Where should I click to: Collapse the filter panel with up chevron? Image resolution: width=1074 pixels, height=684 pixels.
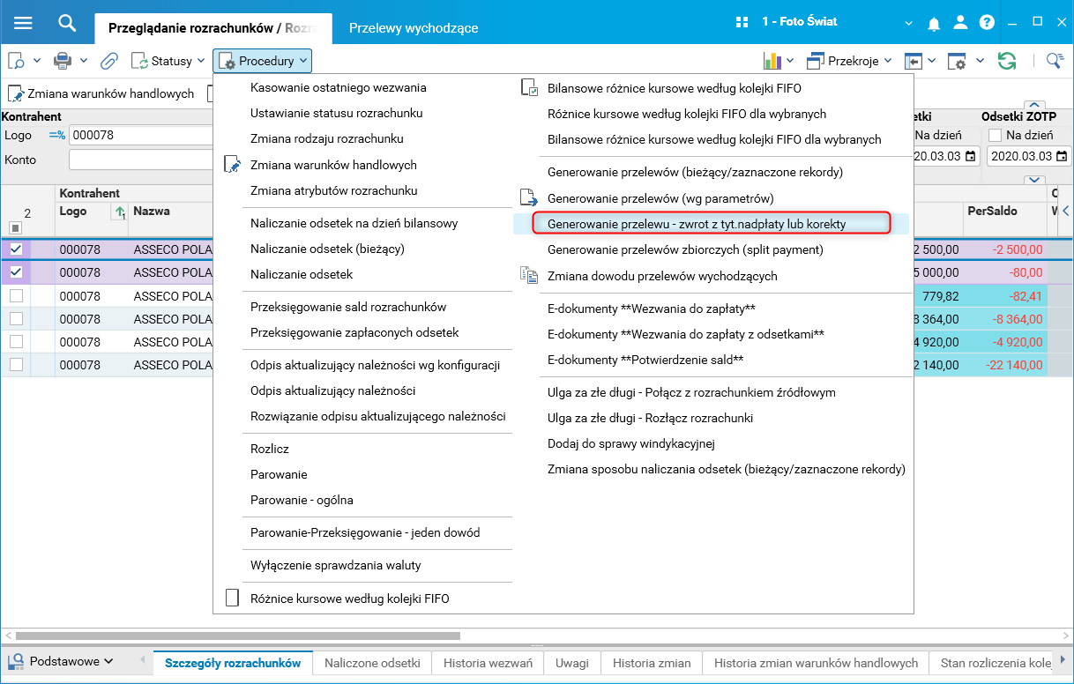click(1035, 105)
